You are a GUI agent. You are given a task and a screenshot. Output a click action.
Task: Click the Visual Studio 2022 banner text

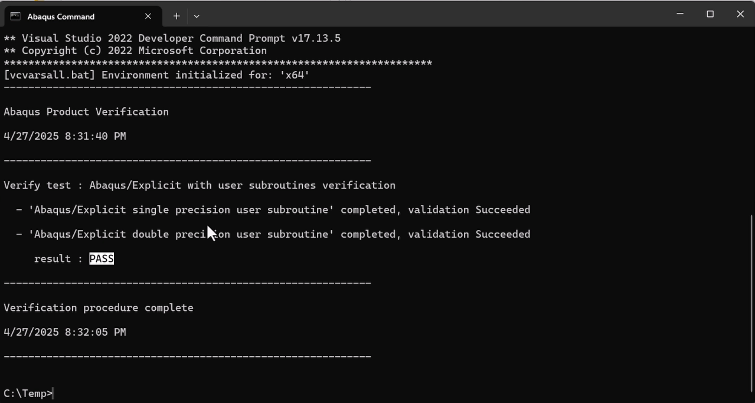click(x=172, y=38)
